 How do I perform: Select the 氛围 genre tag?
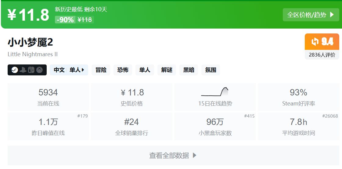pyautogui.click(x=211, y=70)
